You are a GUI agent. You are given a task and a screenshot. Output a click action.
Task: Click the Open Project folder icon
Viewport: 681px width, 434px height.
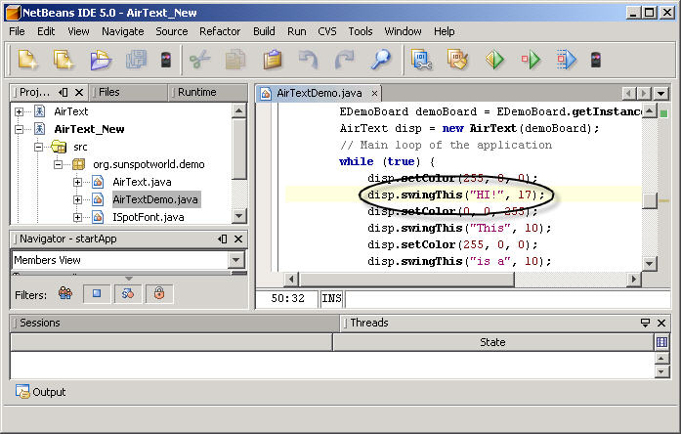[101, 60]
